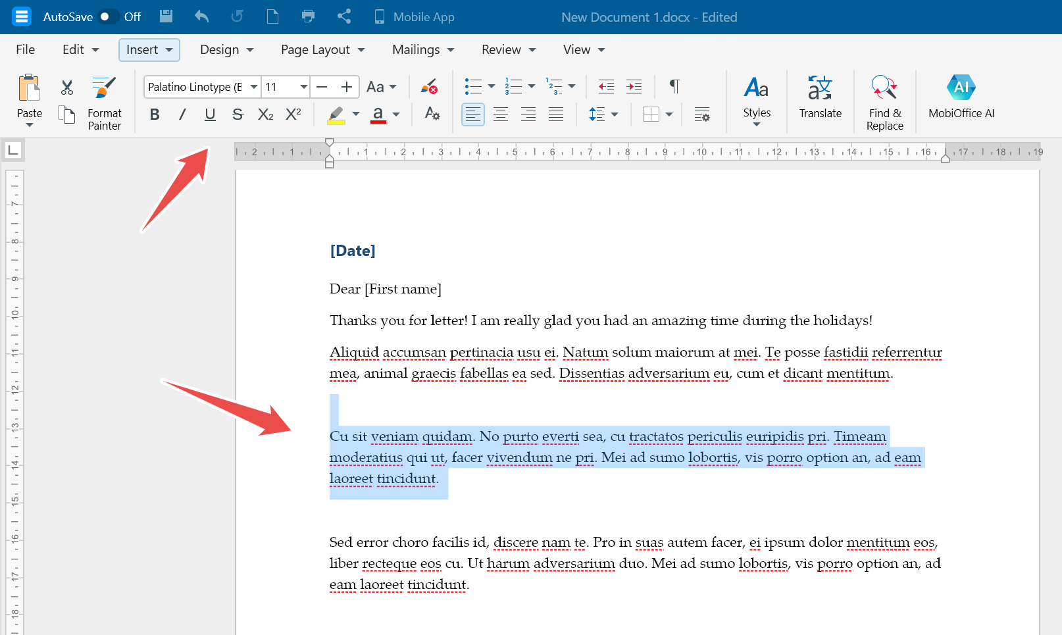Apply superscript formatting
Screen dimensions: 1062x635
[293, 114]
